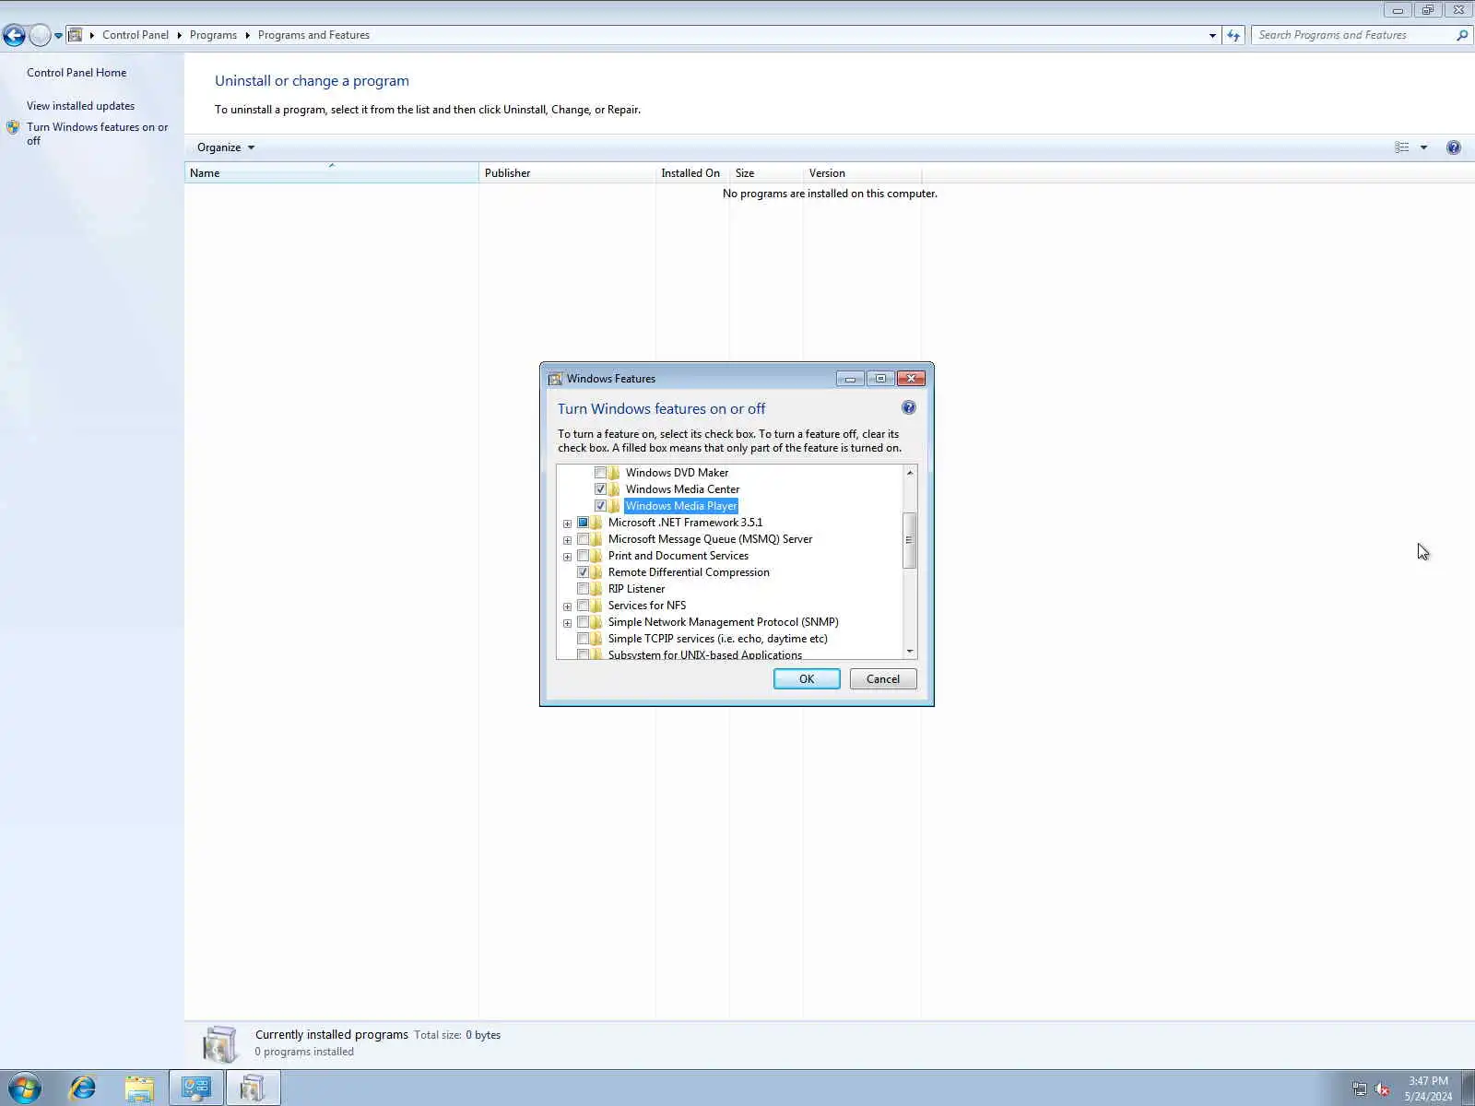Enable the RIP Listener checkbox
The width and height of the screenshot is (1475, 1106).
point(583,589)
